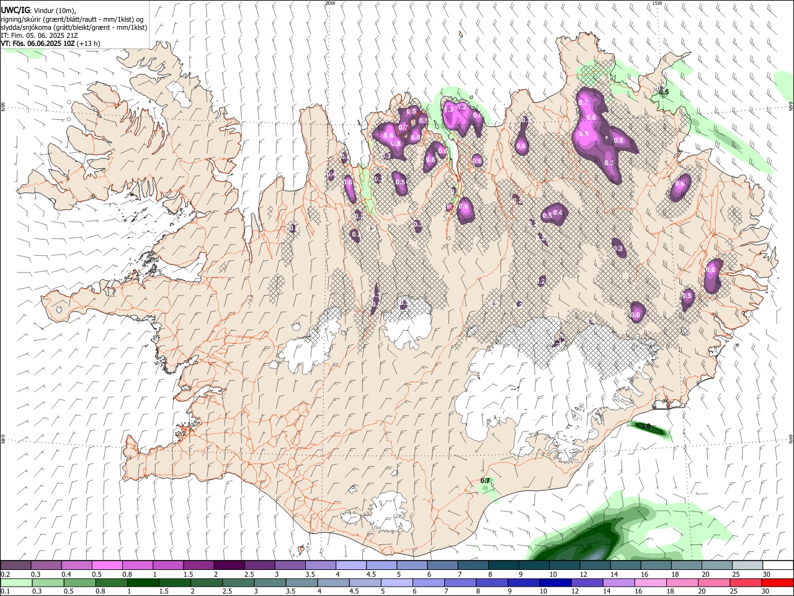This screenshot has width=794, height=596.
Task: Click the palest green 0.1 swatch in the lower rain scale
Action: [16, 582]
